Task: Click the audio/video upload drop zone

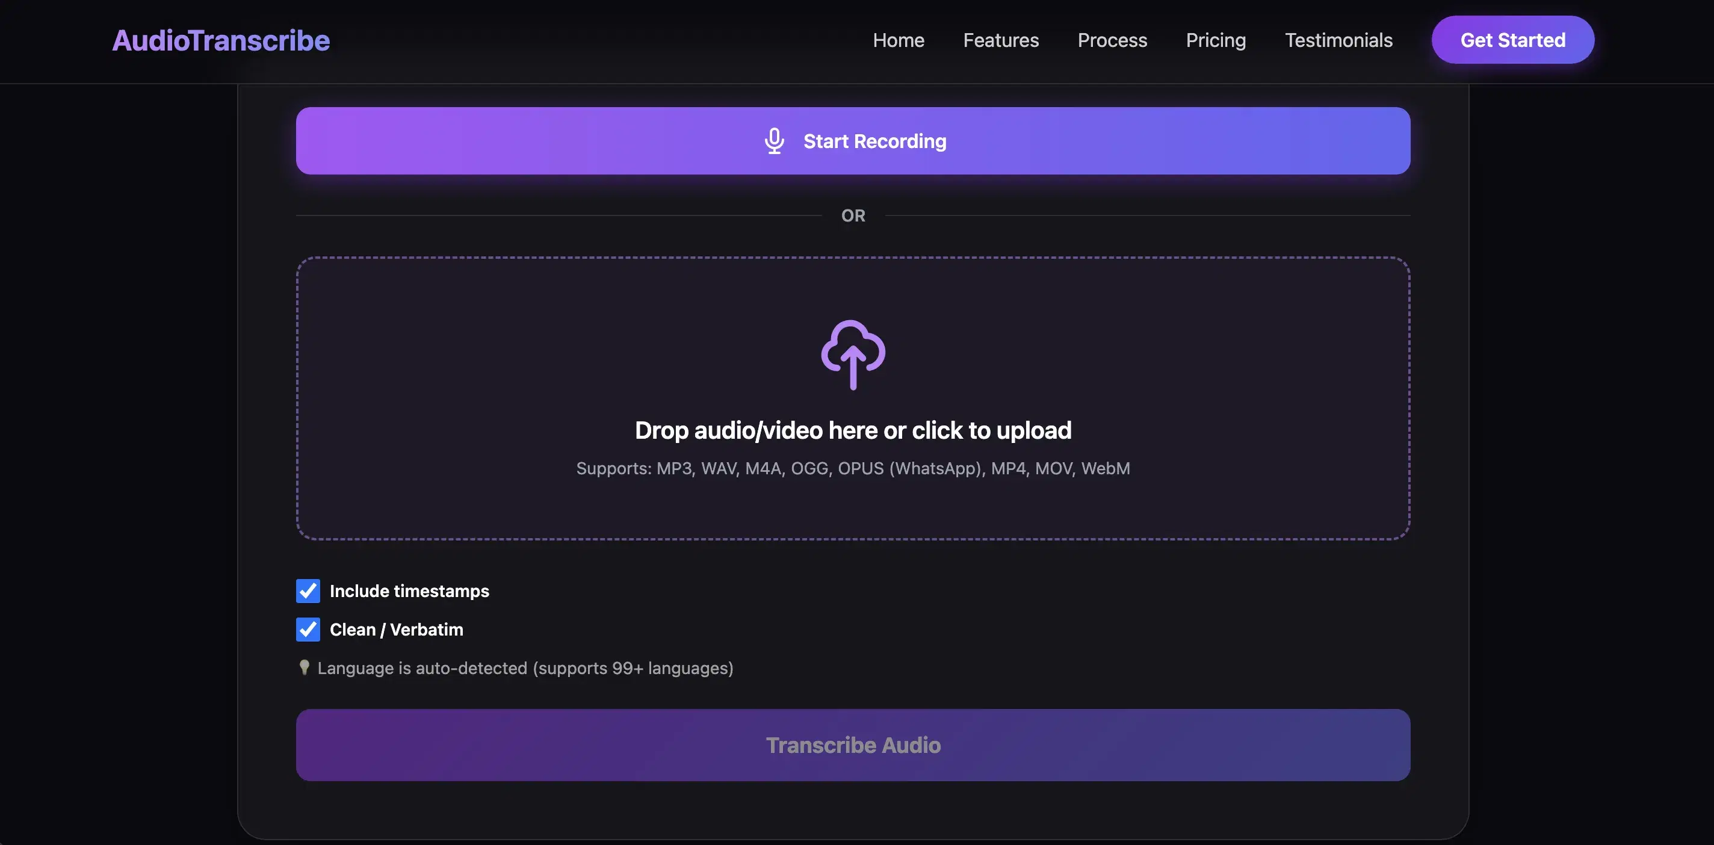Action: [852, 399]
